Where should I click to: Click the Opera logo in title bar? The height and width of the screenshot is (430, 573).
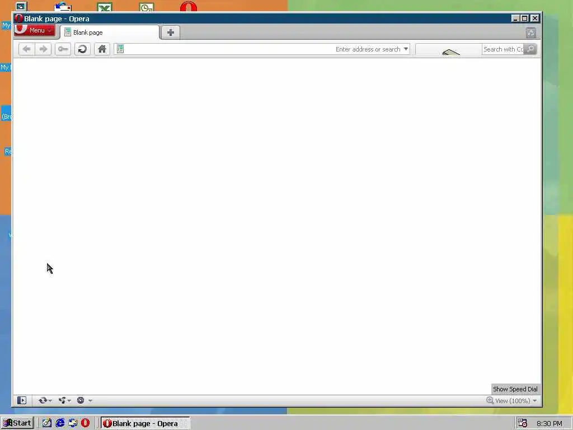18,18
